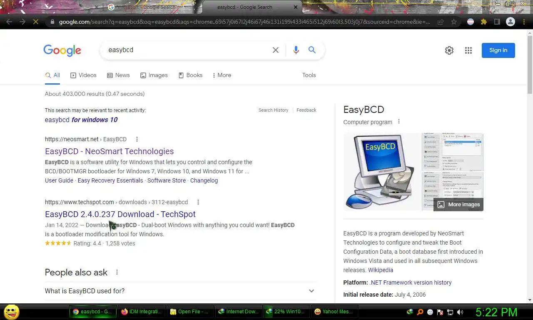Open the EasyBCD logo thumbnail image
The image size is (533, 320).
(382, 172)
